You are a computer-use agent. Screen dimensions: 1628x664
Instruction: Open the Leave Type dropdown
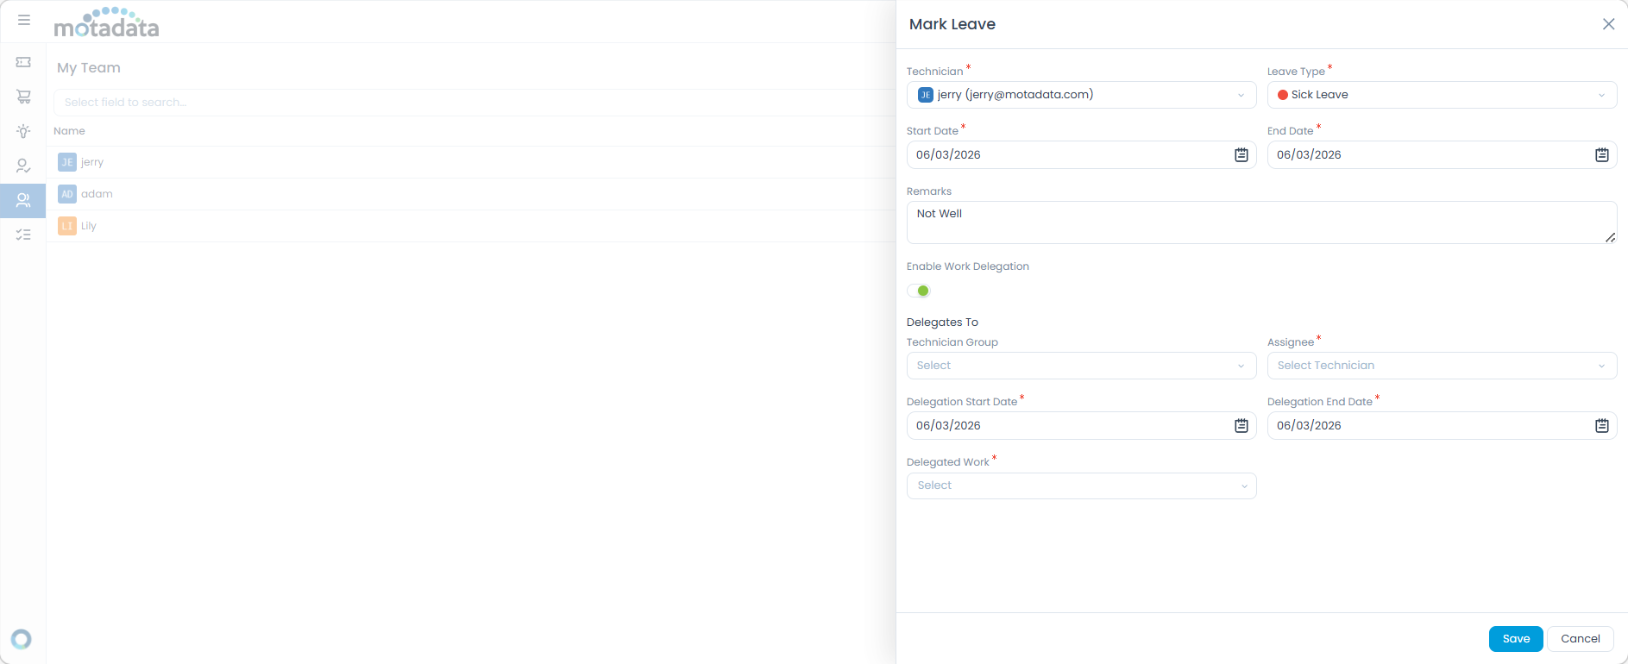click(x=1441, y=95)
